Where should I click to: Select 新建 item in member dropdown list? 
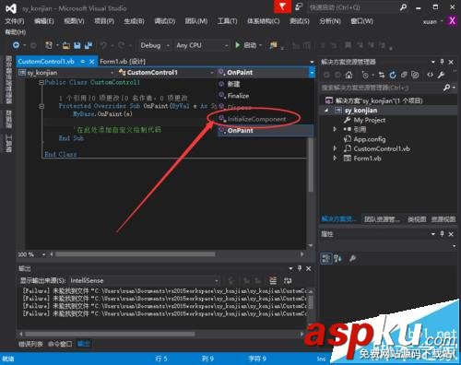[x=233, y=84]
